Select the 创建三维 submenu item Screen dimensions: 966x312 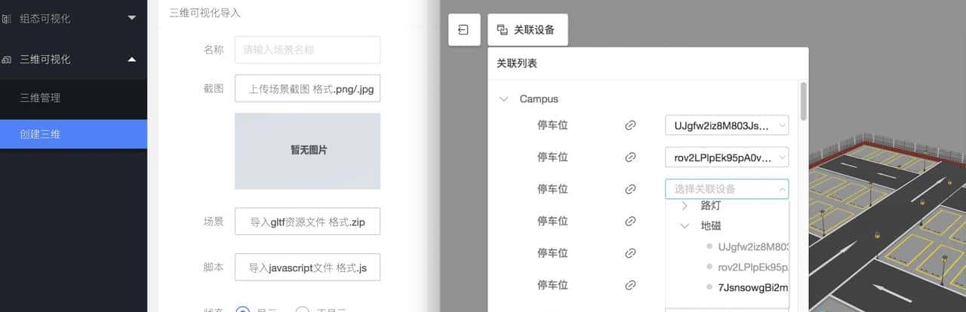[x=73, y=134]
